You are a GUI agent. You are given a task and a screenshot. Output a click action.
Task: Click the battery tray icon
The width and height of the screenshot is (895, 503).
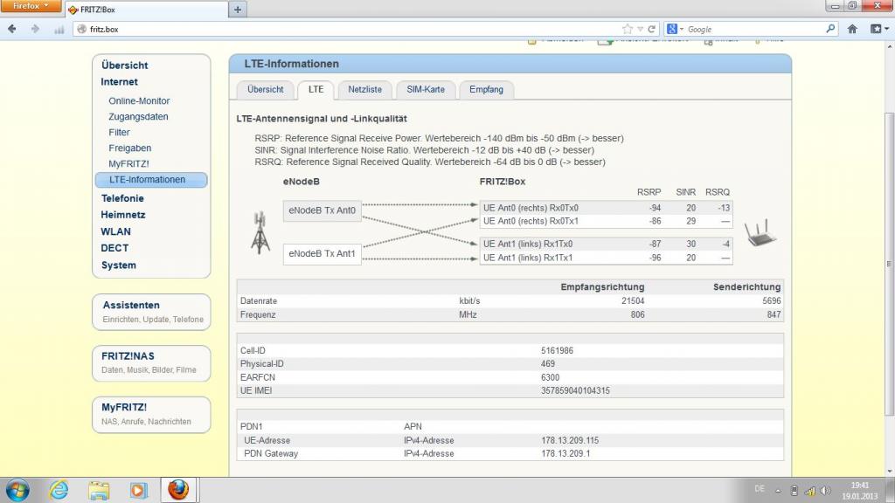pos(794,491)
